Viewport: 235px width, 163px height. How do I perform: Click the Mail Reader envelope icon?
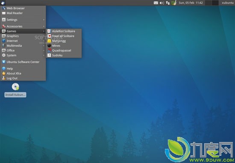[x=4, y=13]
